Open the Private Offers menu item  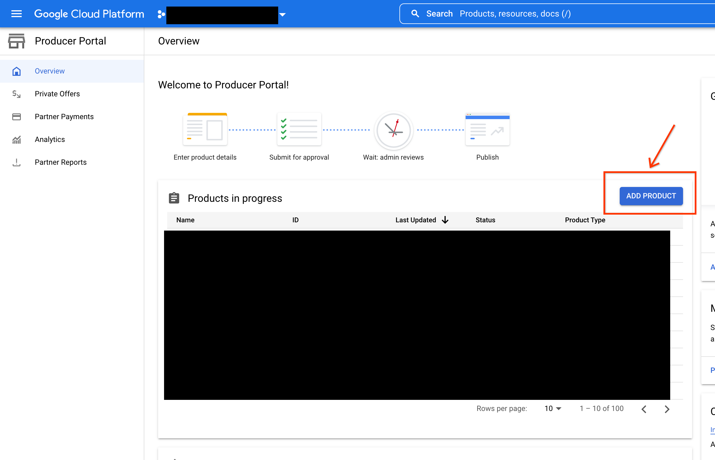(x=57, y=94)
